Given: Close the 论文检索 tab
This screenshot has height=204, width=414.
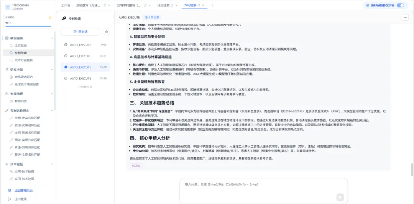Looking at the screenshot, I should [x=177, y=5].
